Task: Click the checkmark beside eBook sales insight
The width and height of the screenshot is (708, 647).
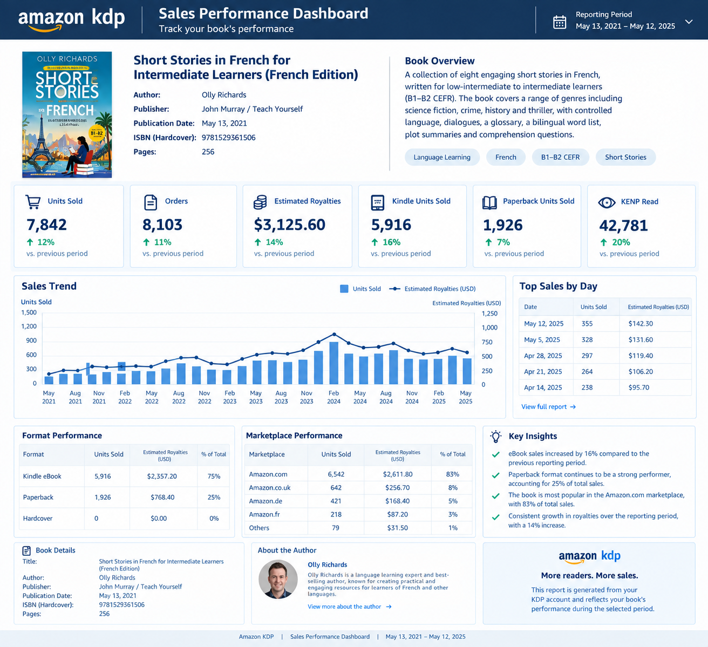Action: point(495,454)
